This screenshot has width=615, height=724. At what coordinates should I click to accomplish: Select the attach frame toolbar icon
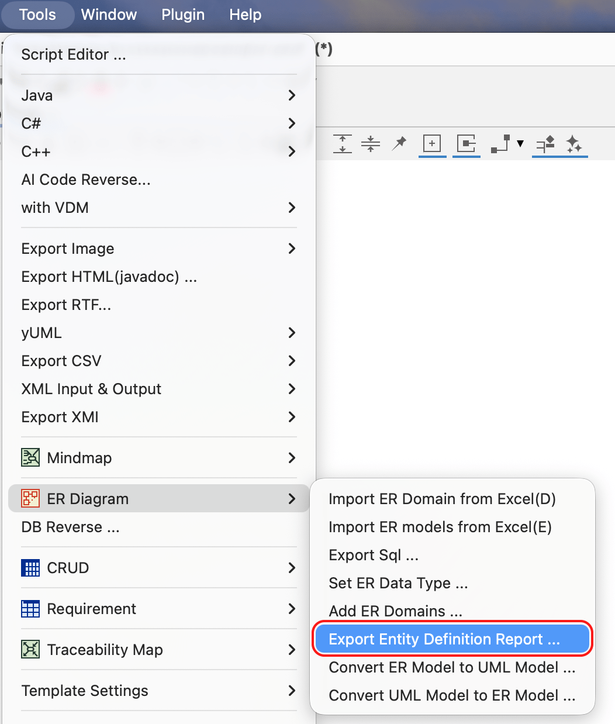tap(466, 144)
